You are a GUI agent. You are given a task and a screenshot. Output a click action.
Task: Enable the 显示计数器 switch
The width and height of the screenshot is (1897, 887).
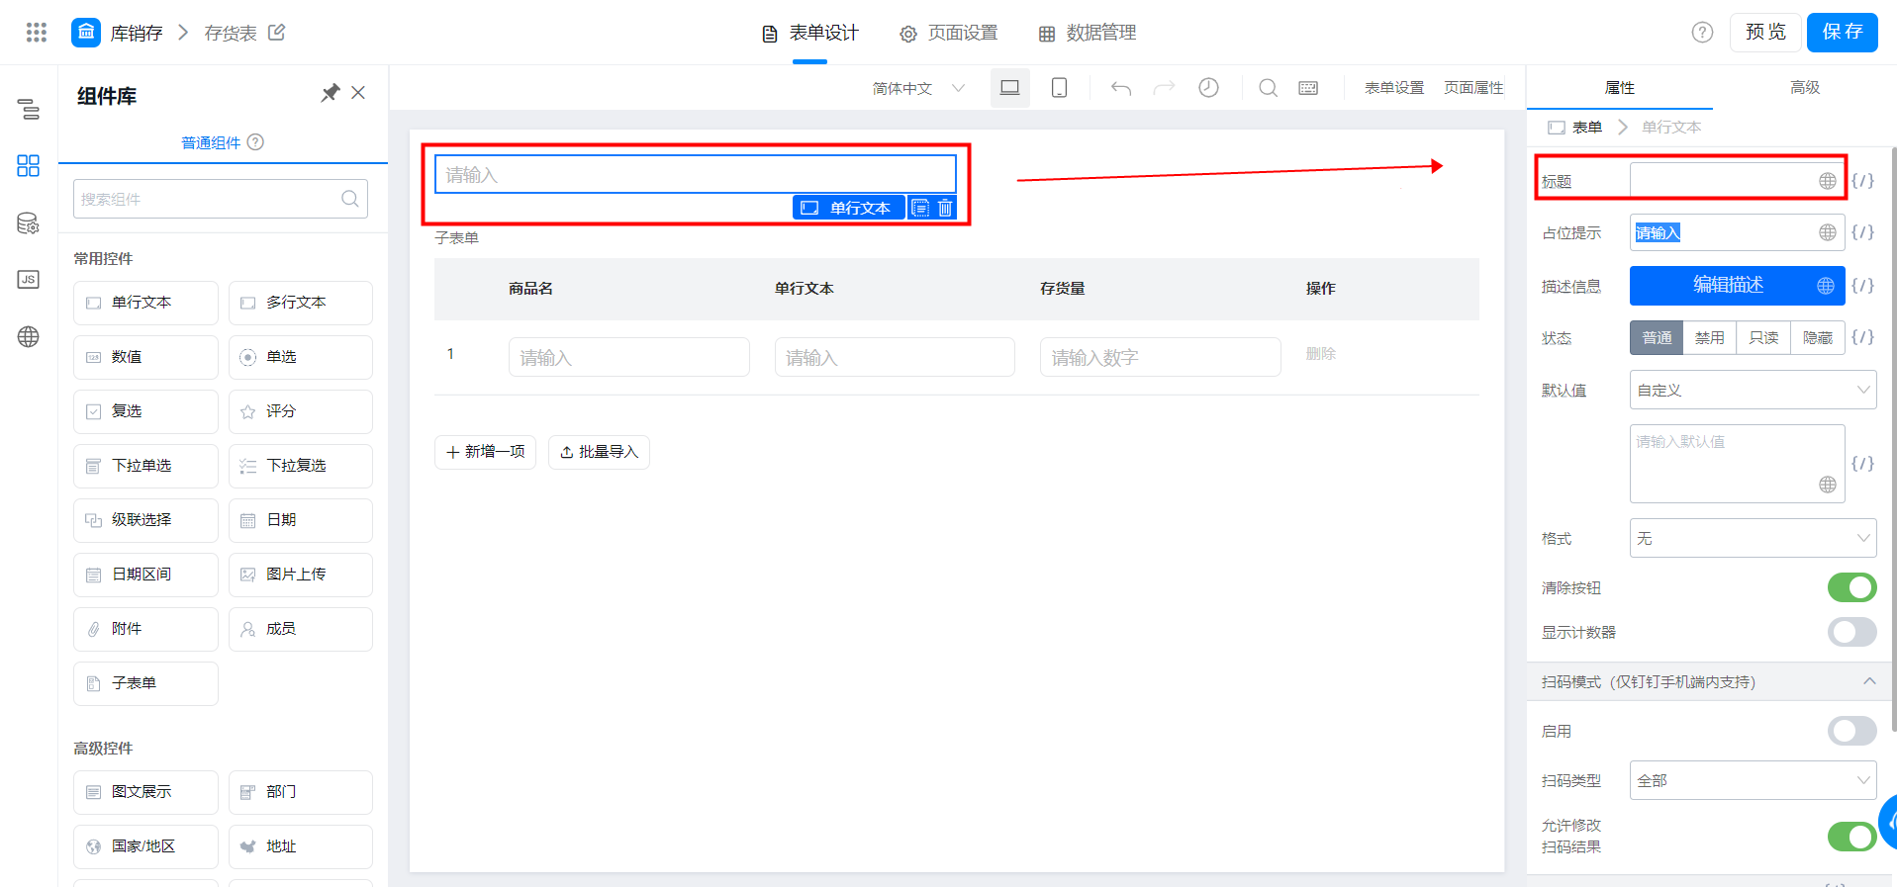point(1851,632)
